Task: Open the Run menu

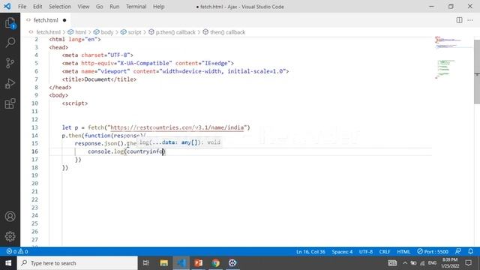Action: (x=115, y=7)
